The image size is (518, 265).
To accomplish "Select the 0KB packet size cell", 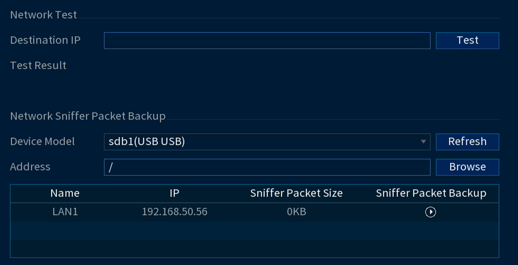I will click(296, 212).
